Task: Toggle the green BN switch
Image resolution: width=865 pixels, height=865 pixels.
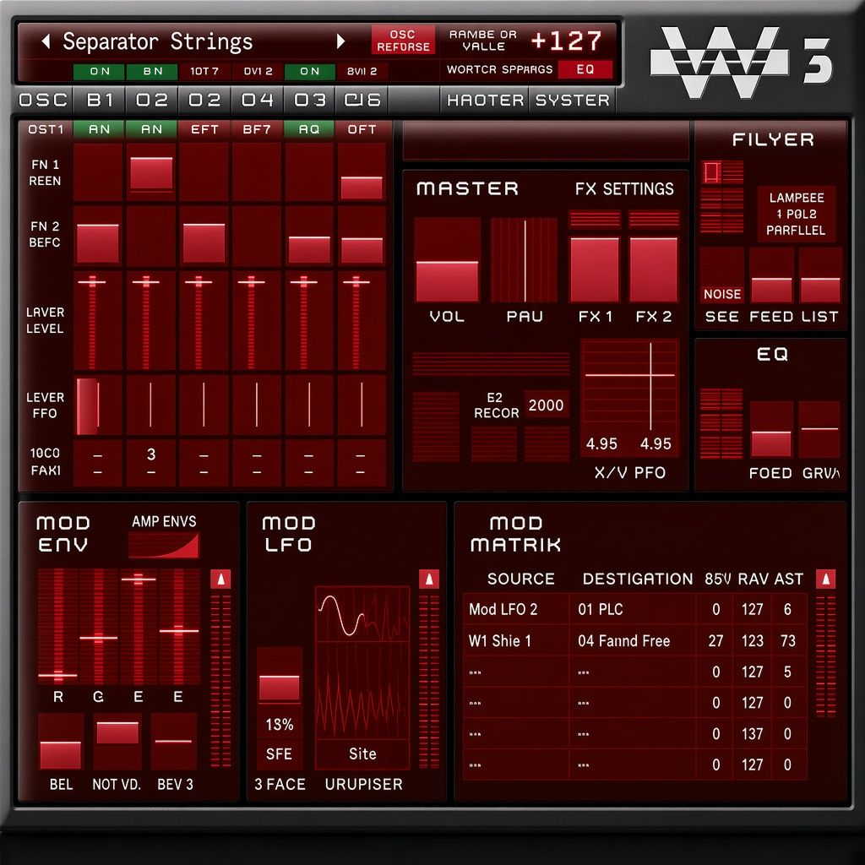Action: point(153,71)
